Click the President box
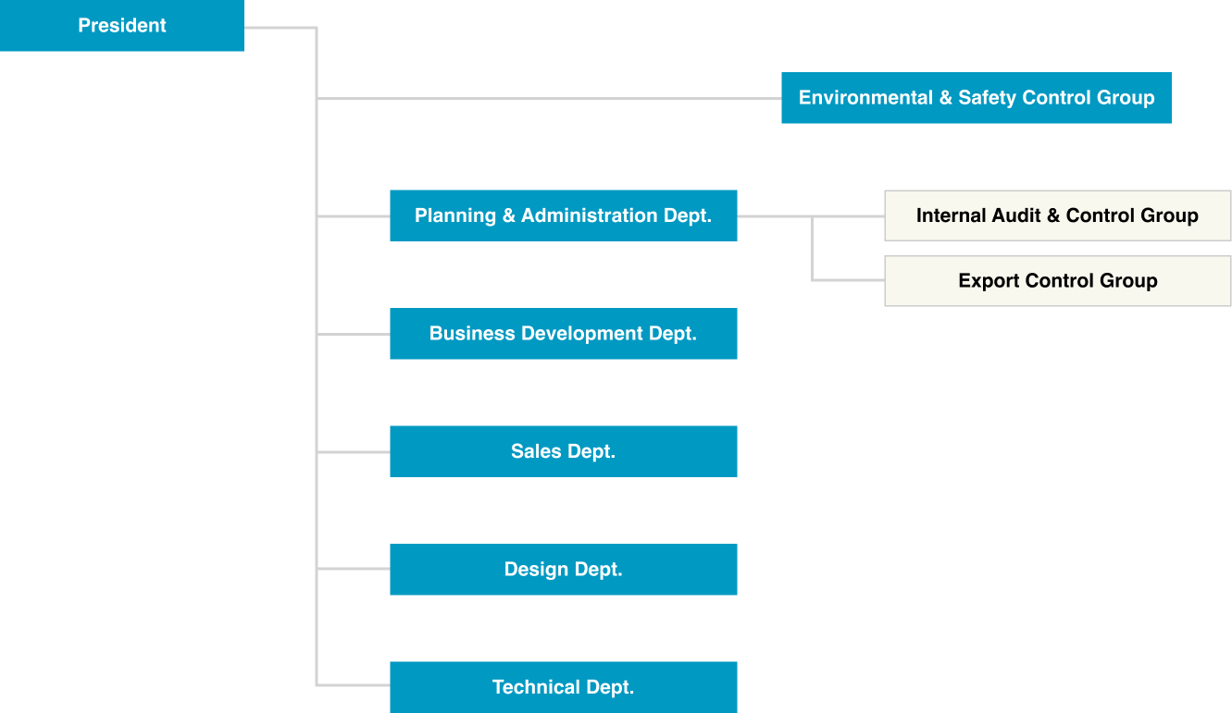1232x713 pixels. 121,26
